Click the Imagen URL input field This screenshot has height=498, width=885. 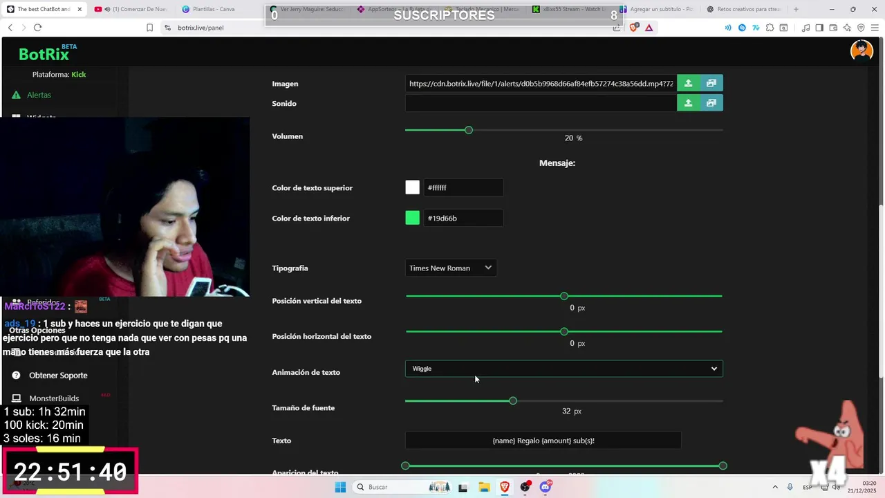[x=541, y=83]
